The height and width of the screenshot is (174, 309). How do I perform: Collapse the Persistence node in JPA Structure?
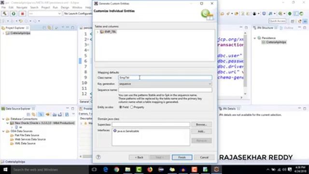click(254, 38)
